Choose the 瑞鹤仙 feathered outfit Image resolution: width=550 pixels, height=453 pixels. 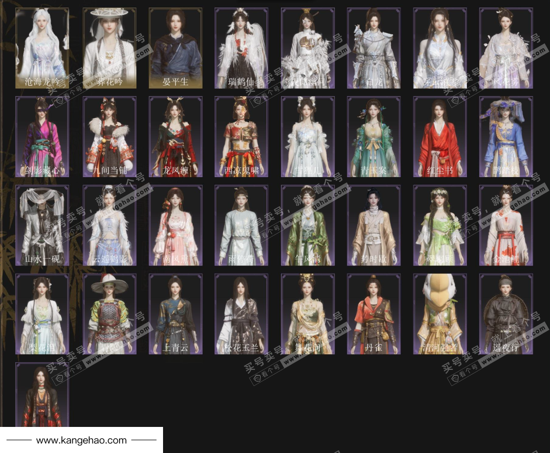pyautogui.click(x=241, y=48)
